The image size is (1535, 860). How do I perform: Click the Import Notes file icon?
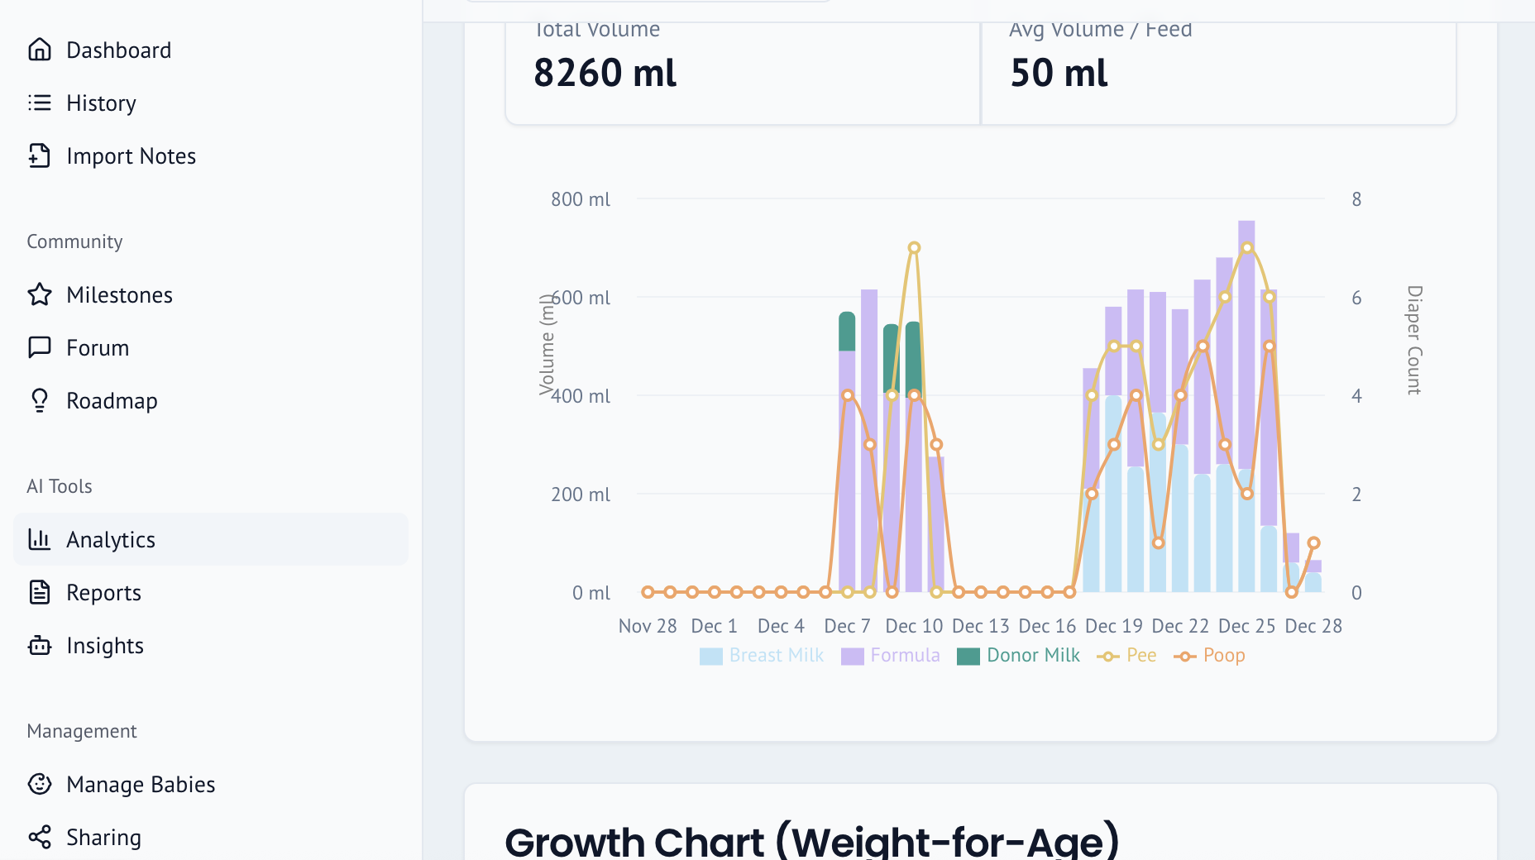40,155
